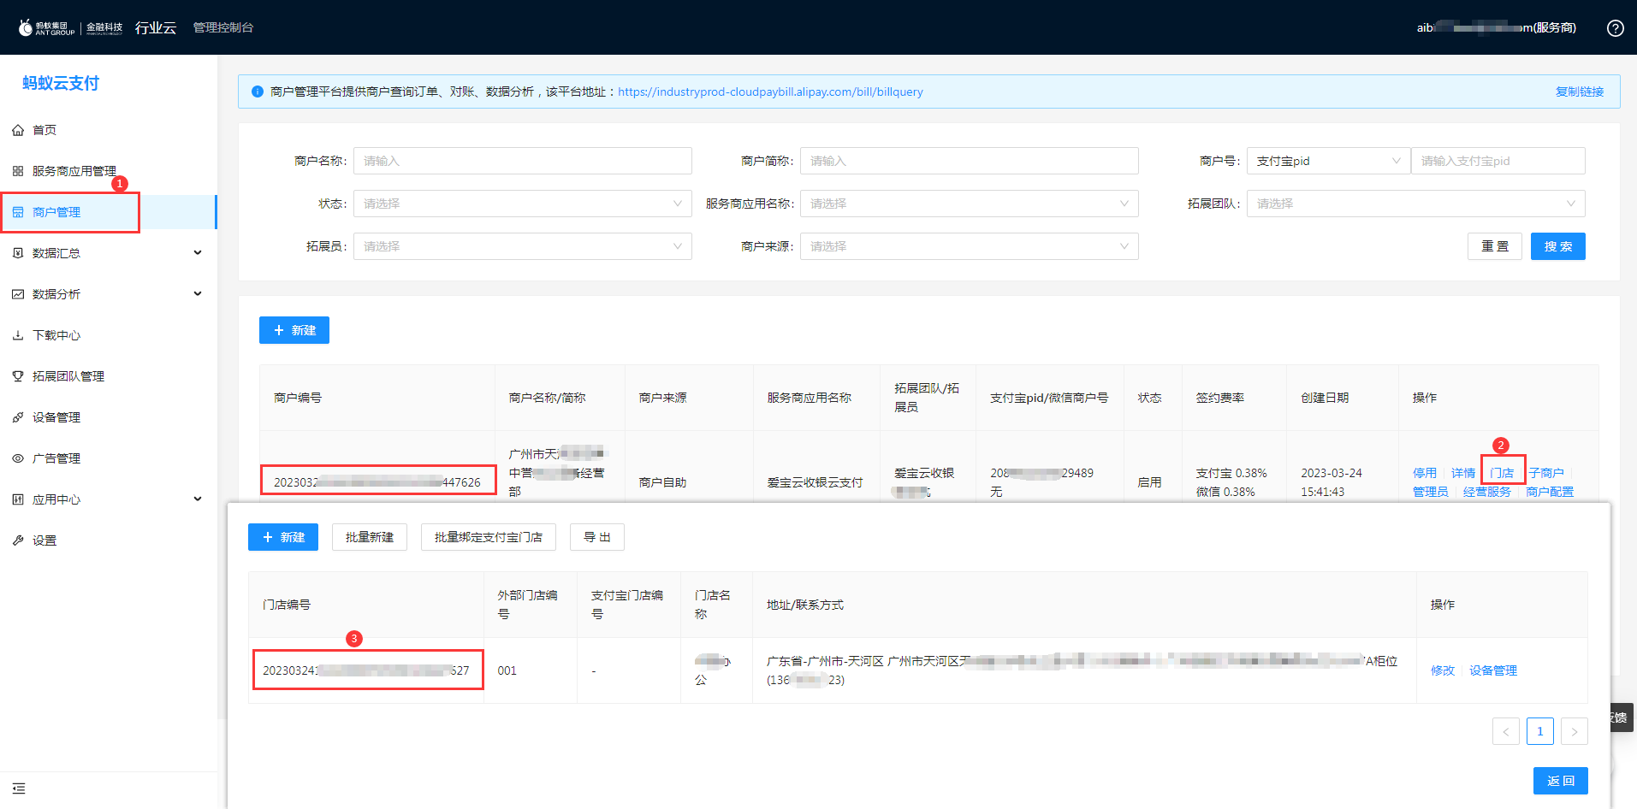Open the 拓展团队 dropdown
This screenshot has height=809, width=1637.
[x=1416, y=204]
